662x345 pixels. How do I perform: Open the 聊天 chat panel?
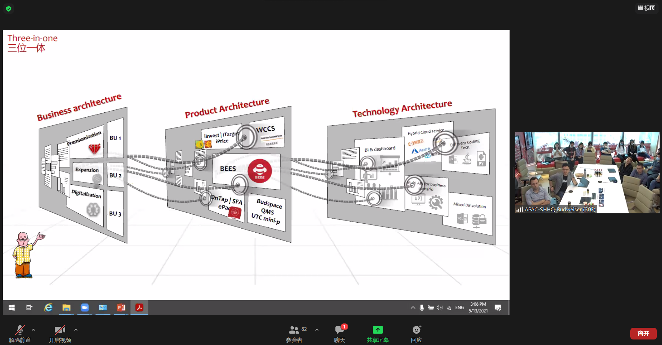pos(340,334)
